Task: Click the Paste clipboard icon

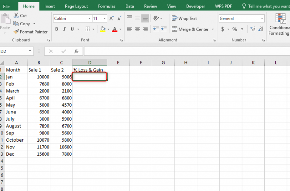Action: (5, 19)
